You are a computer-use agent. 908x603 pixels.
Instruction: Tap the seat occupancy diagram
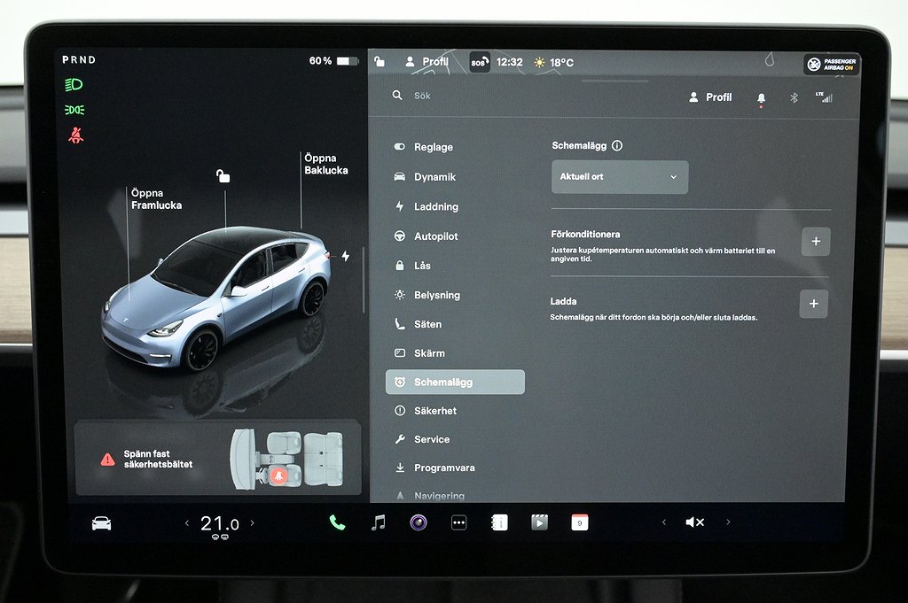coord(288,459)
